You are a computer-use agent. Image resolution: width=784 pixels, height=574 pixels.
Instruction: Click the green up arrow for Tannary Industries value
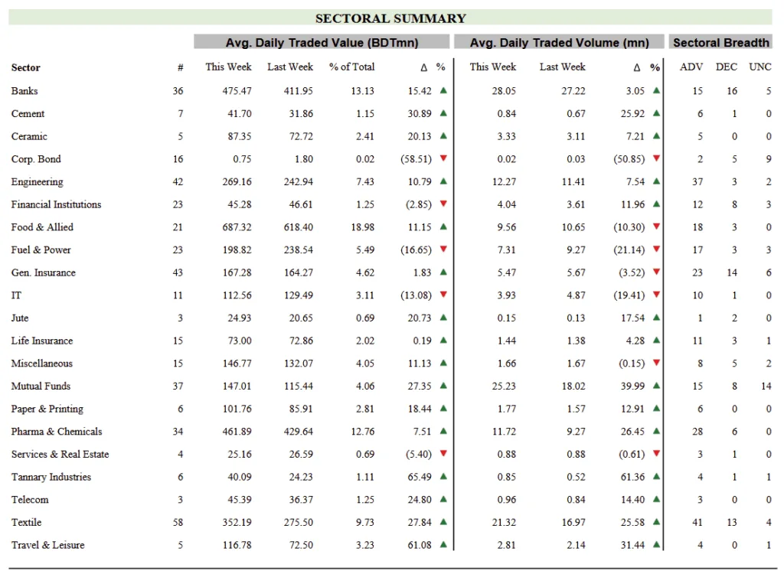[443, 477]
